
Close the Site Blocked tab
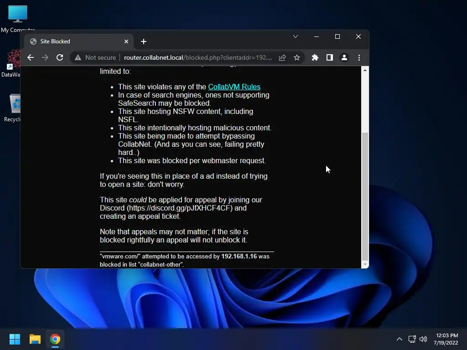coord(126,41)
